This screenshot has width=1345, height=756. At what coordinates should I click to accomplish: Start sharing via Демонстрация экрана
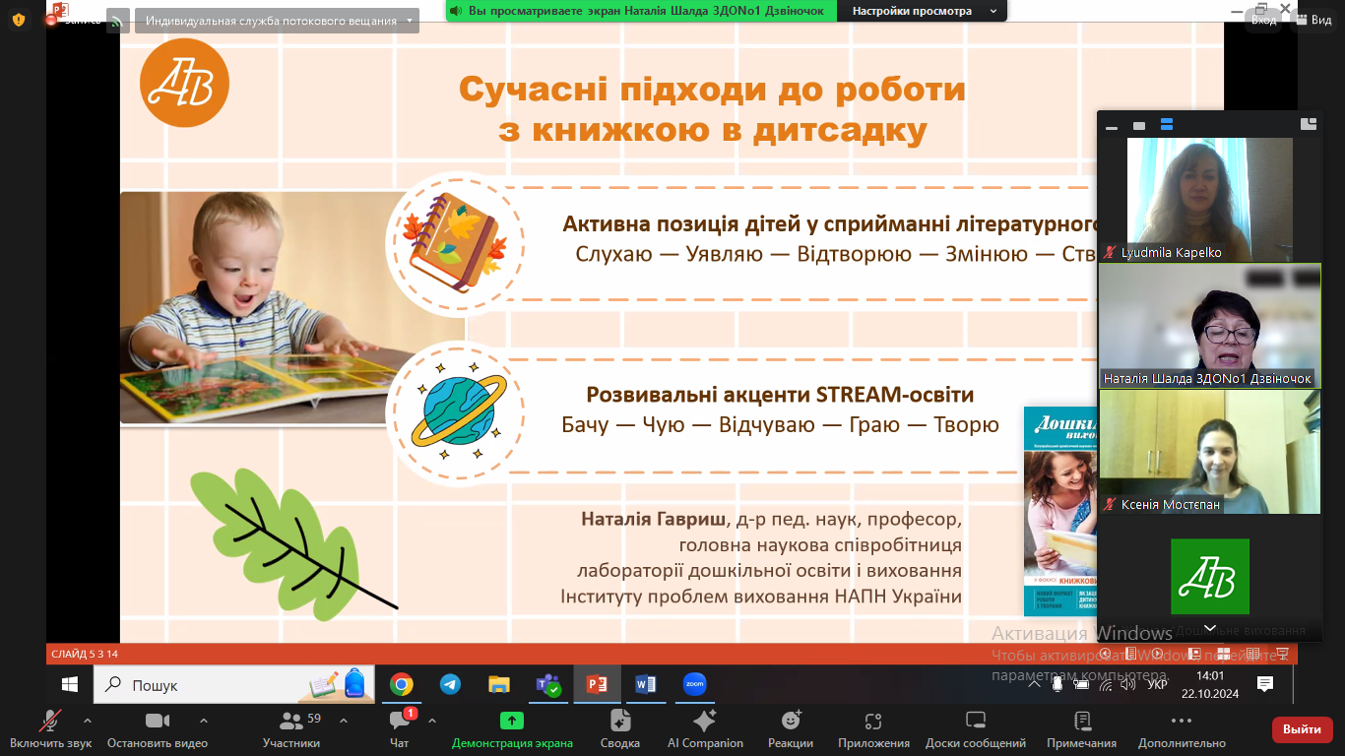(511, 728)
